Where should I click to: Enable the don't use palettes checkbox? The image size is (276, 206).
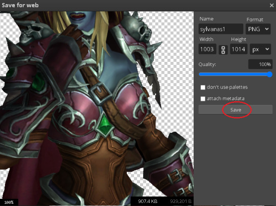click(x=203, y=87)
